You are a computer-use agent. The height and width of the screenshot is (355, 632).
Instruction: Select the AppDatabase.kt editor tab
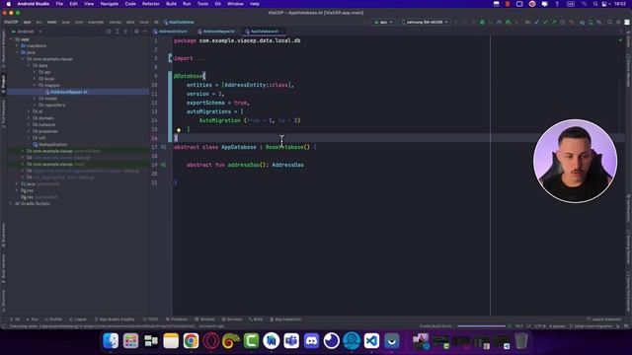265,32
